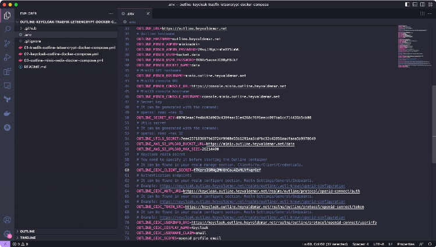This screenshot has width=436, height=247.
Task: Toggle bottom panel layout icon
Action: click(415, 5)
